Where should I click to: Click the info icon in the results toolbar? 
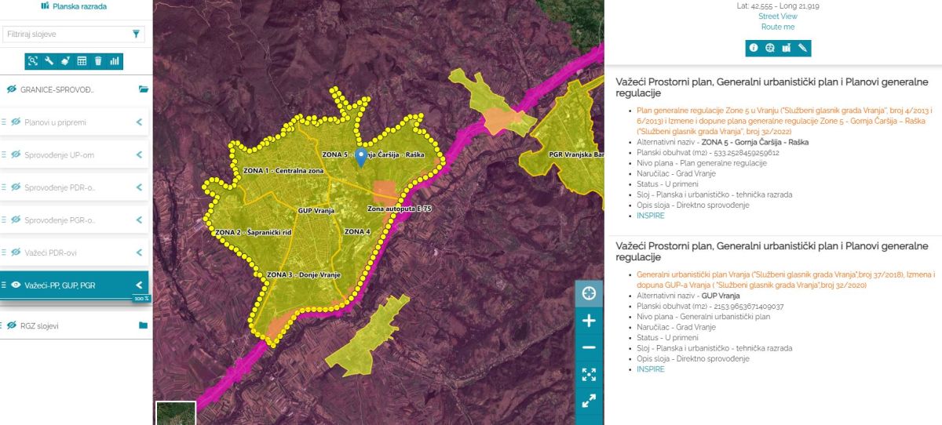(x=754, y=48)
